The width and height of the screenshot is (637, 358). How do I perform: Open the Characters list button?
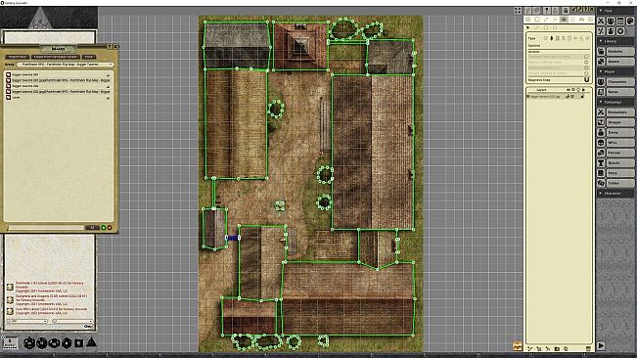coord(620,81)
